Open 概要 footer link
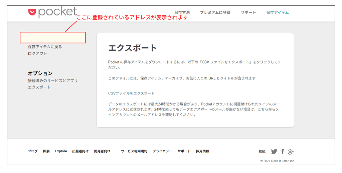This screenshot has height=173, width=342. coord(46,151)
